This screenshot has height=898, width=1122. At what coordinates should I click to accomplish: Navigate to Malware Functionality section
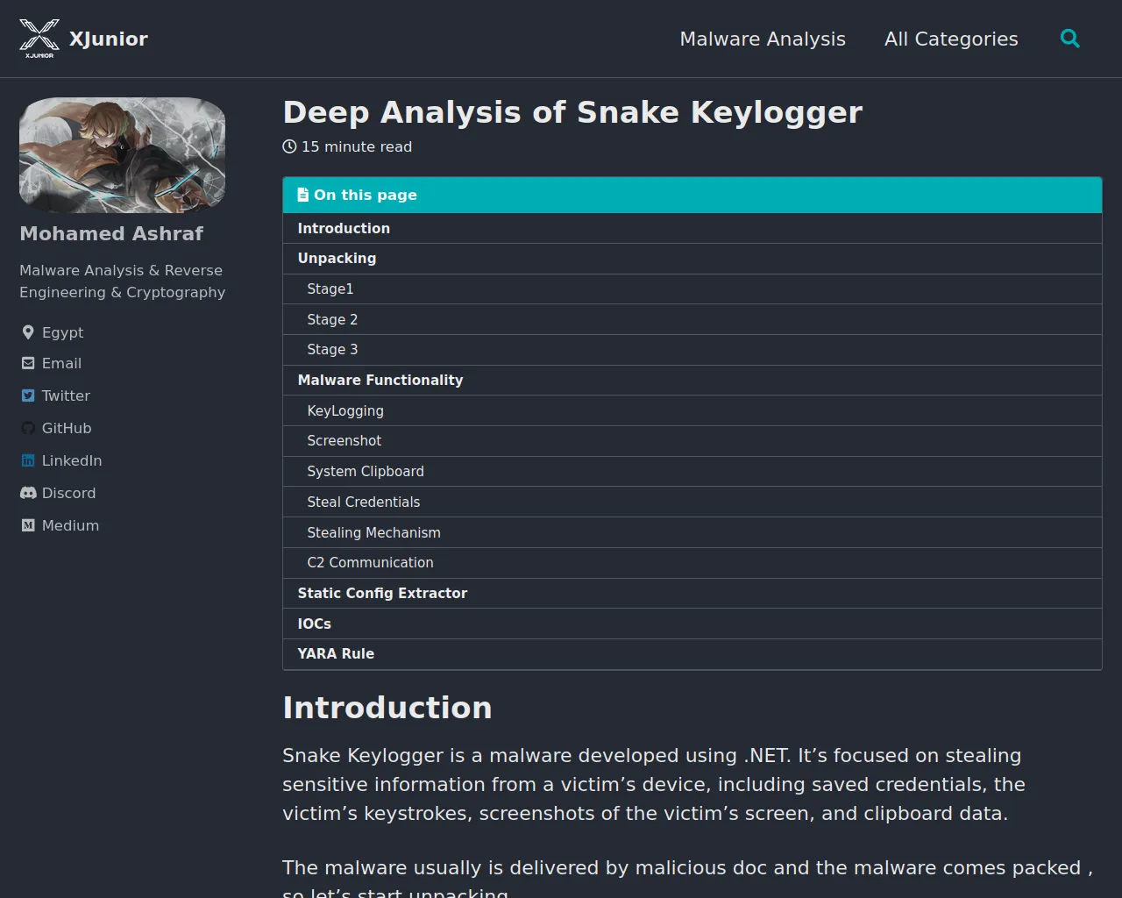pos(380,381)
